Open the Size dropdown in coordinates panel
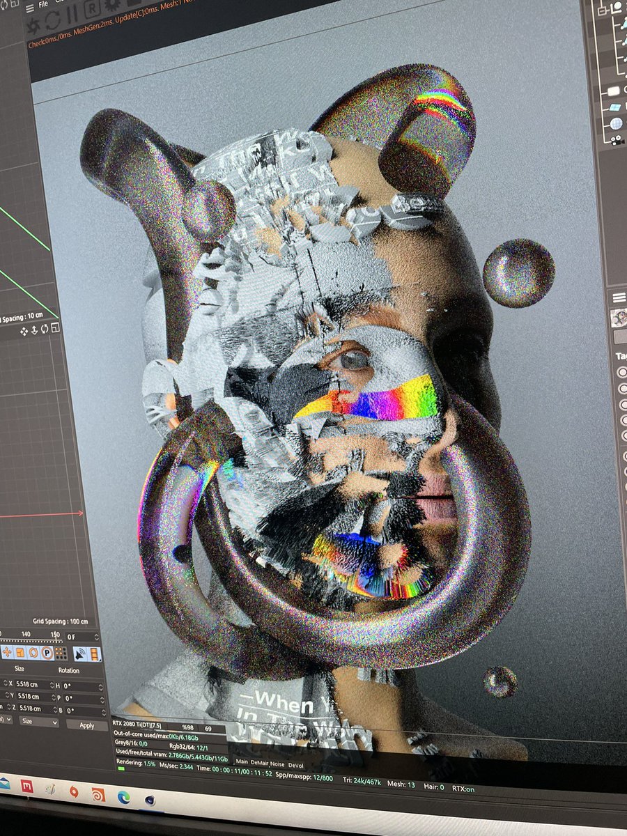The width and height of the screenshot is (627, 836). 39,721
